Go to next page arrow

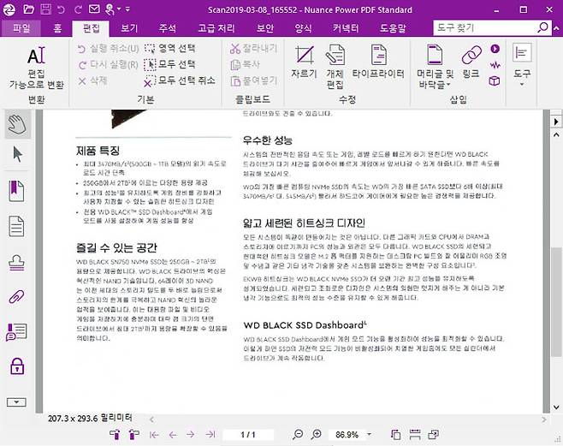coord(190,435)
